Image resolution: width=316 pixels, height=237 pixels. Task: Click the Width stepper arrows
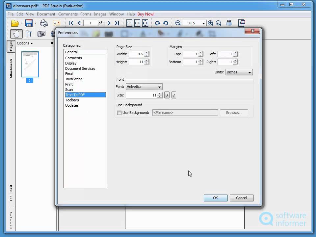tap(146, 54)
